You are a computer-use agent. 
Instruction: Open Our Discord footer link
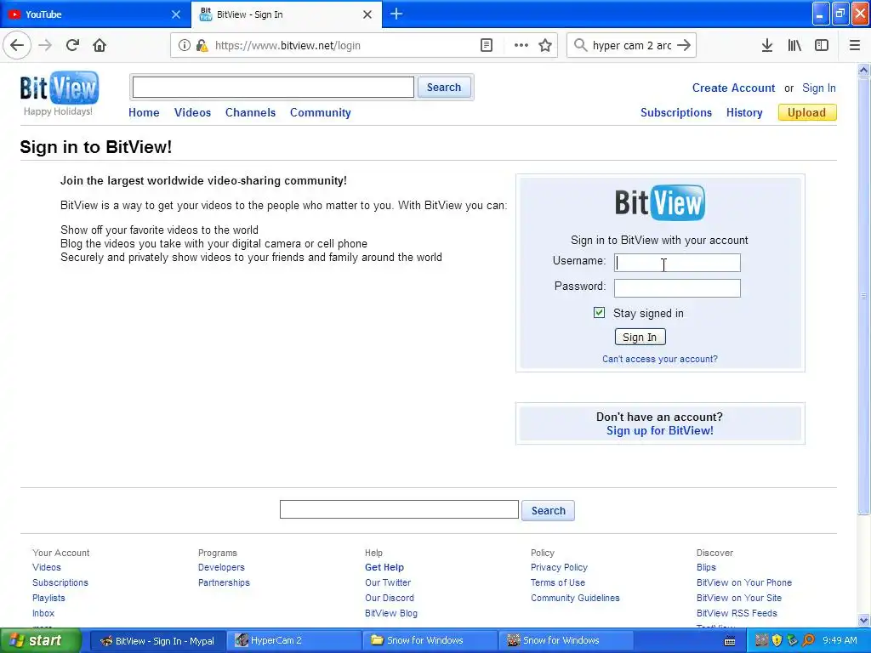tap(390, 598)
